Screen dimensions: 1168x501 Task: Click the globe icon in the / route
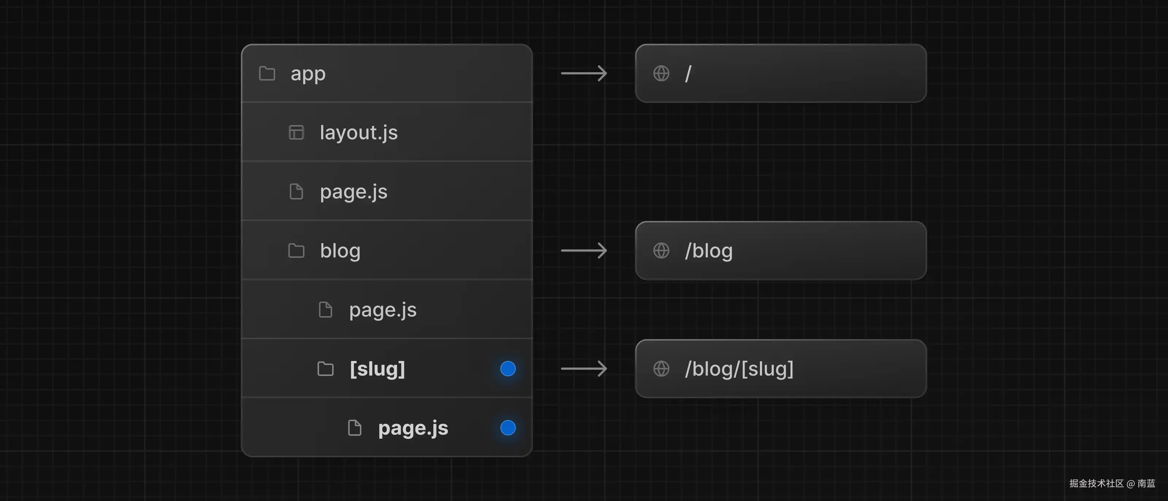(661, 73)
